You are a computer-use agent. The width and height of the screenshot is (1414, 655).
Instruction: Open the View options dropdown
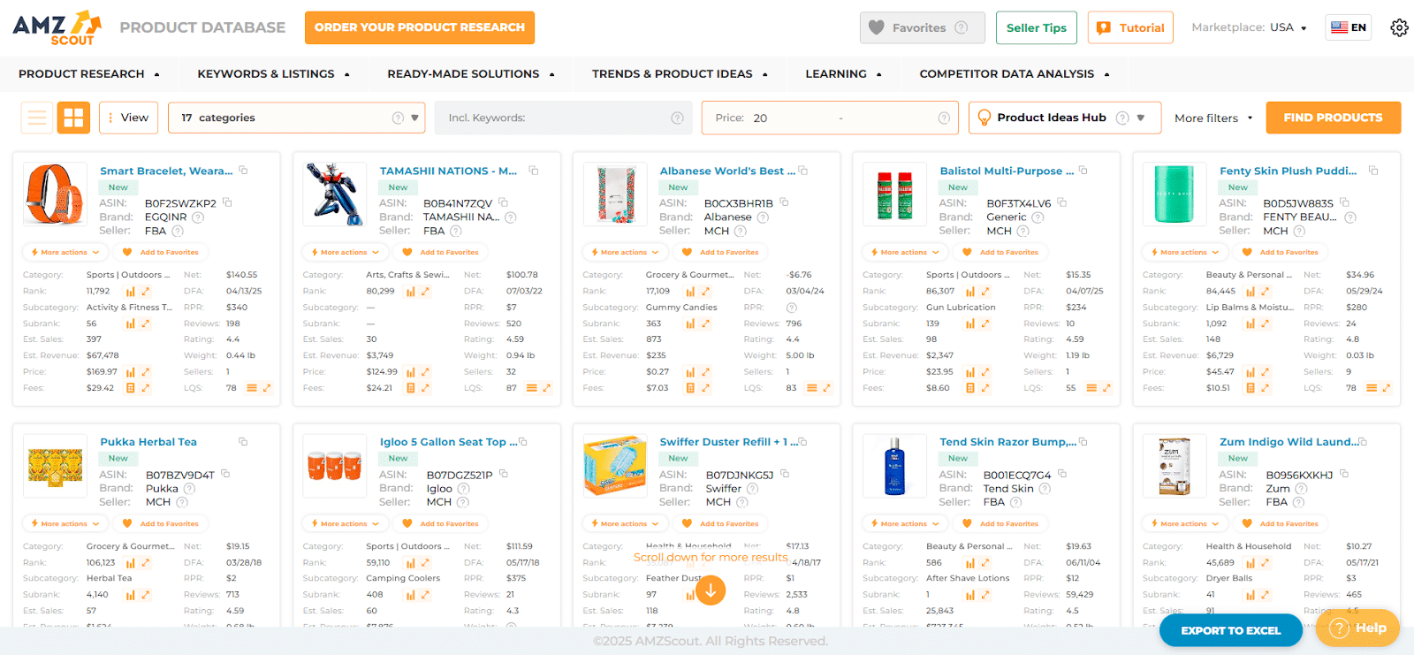pos(129,118)
